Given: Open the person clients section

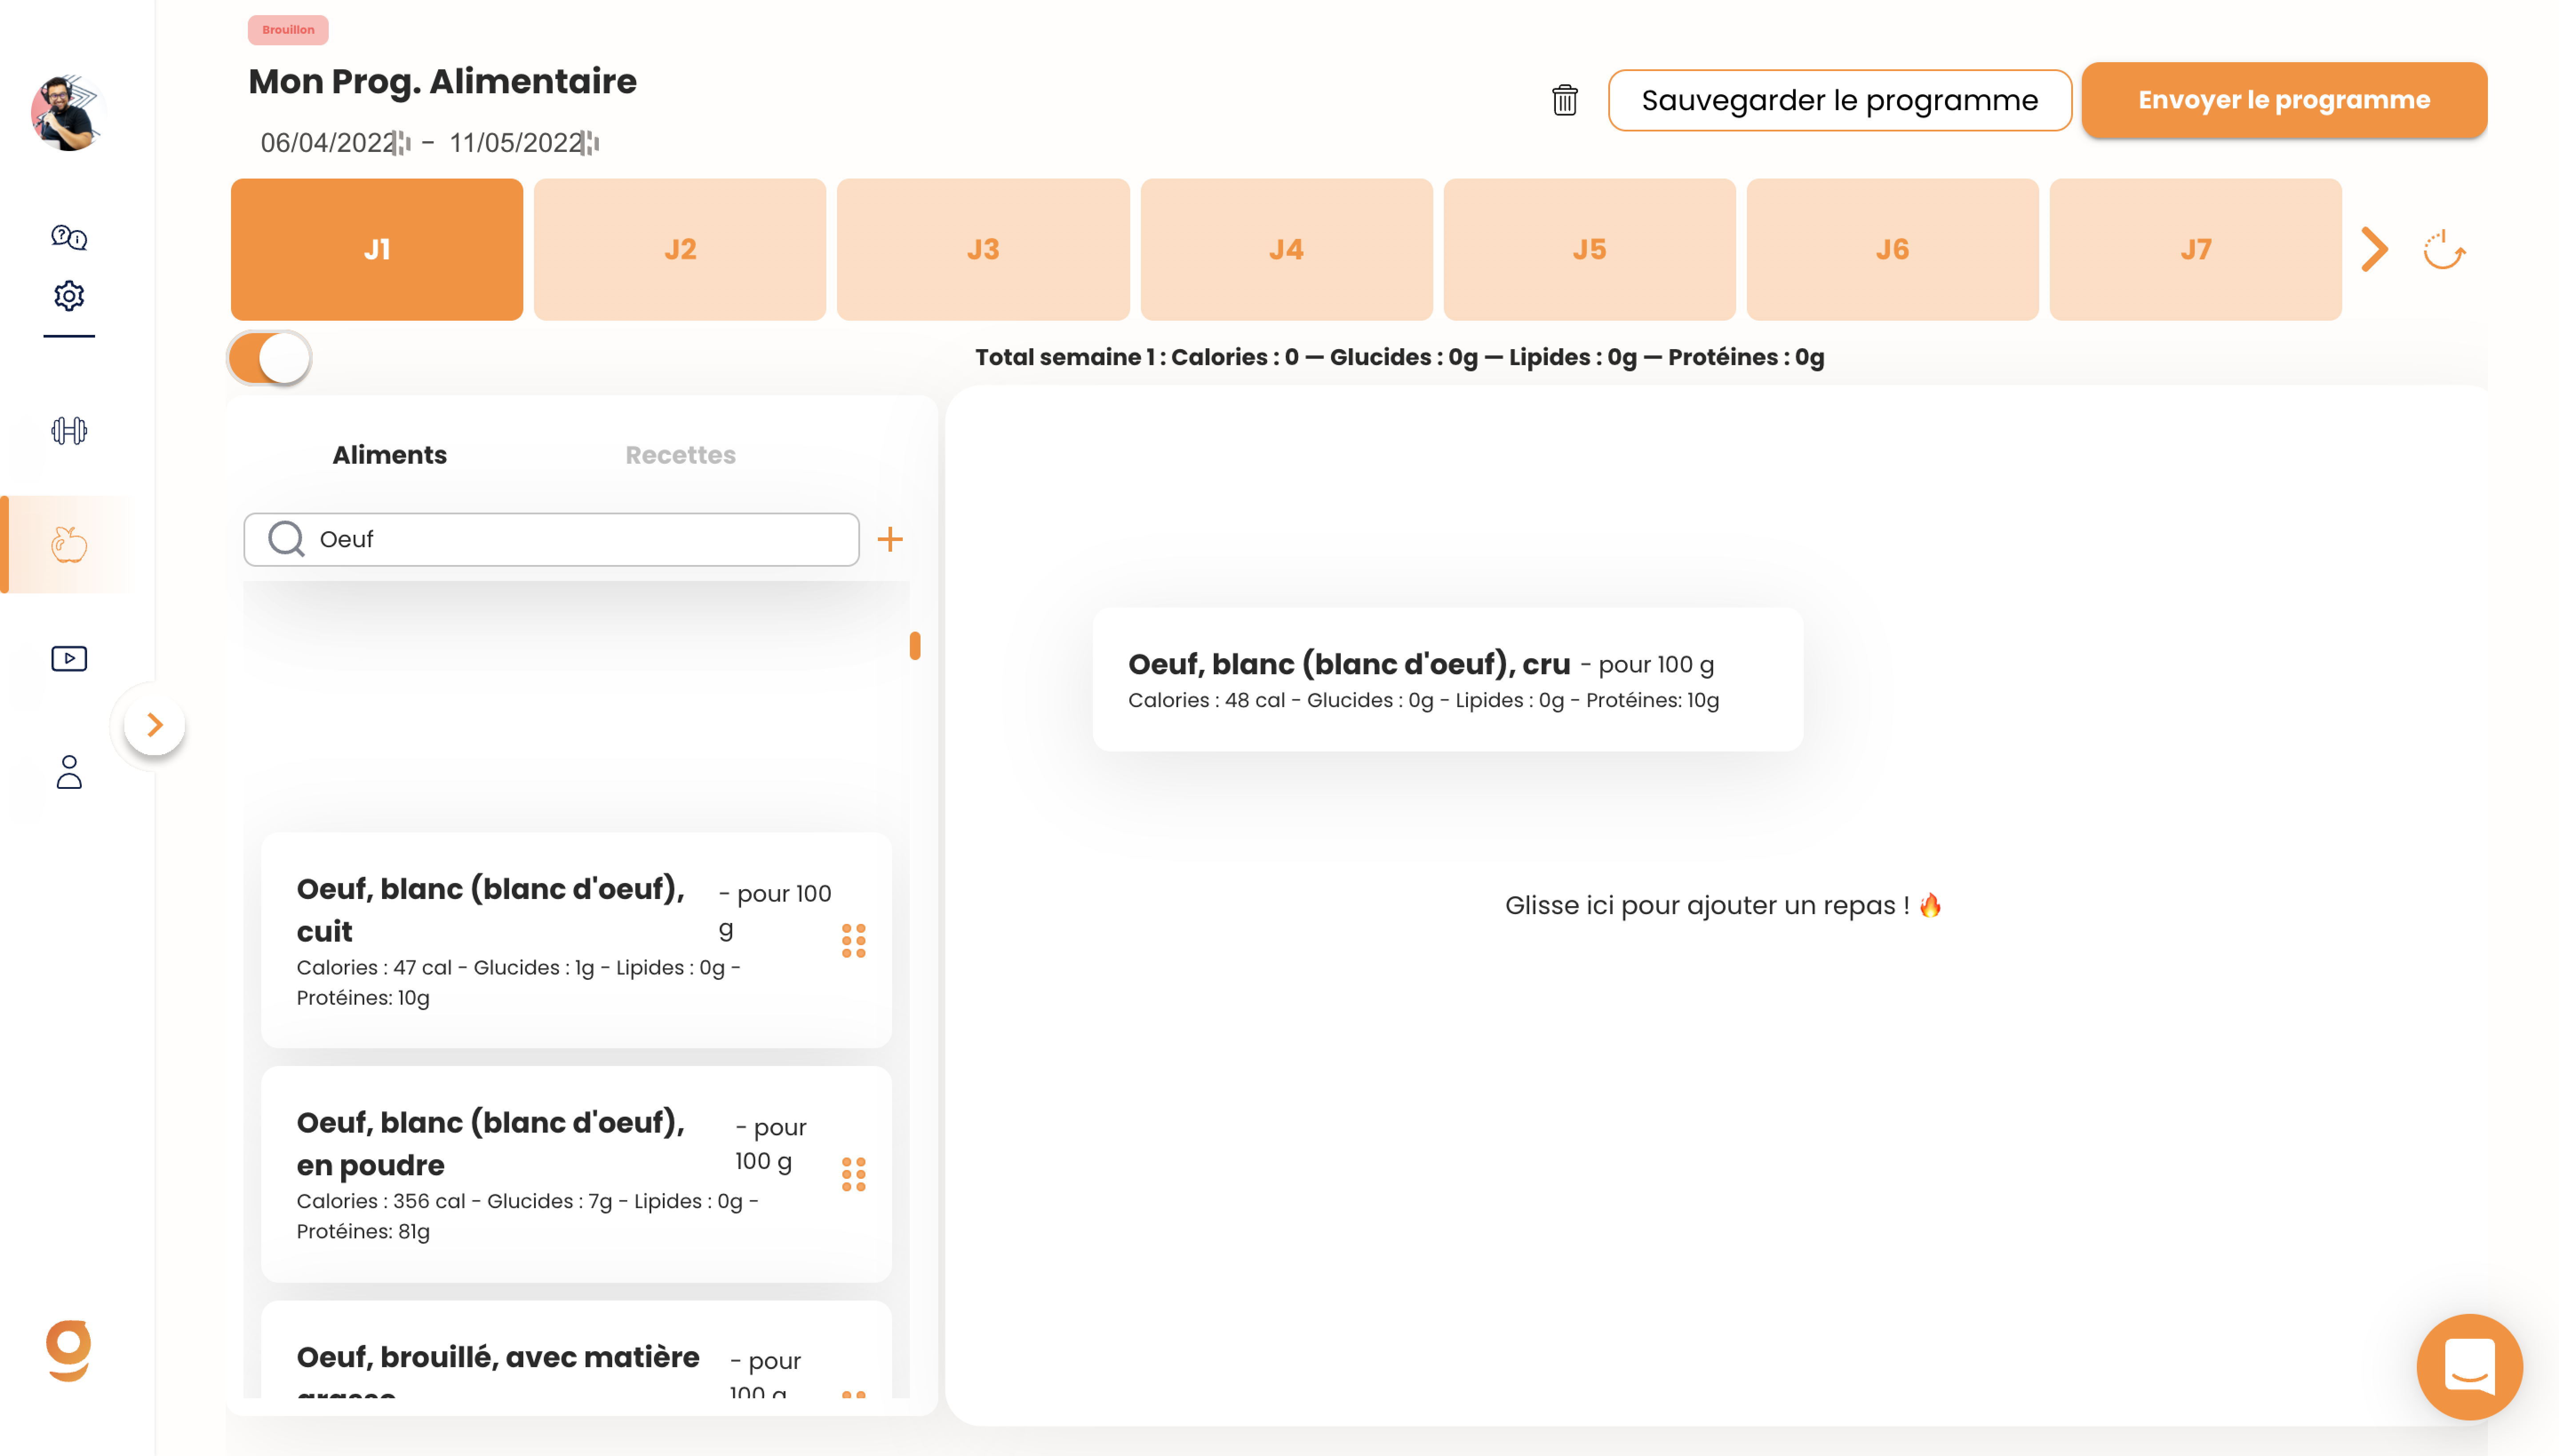Looking at the screenshot, I should (69, 772).
